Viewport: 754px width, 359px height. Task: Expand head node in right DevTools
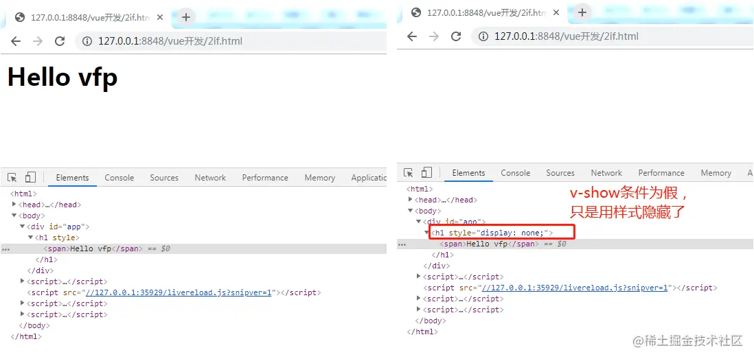pos(411,200)
